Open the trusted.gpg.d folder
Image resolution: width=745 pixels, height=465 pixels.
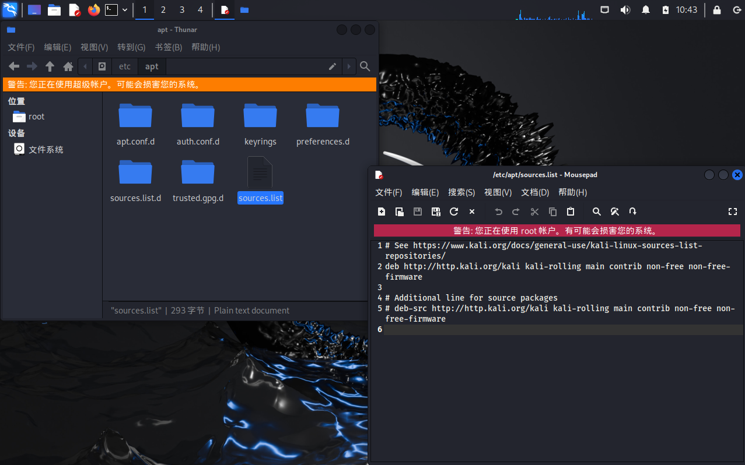(198, 181)
